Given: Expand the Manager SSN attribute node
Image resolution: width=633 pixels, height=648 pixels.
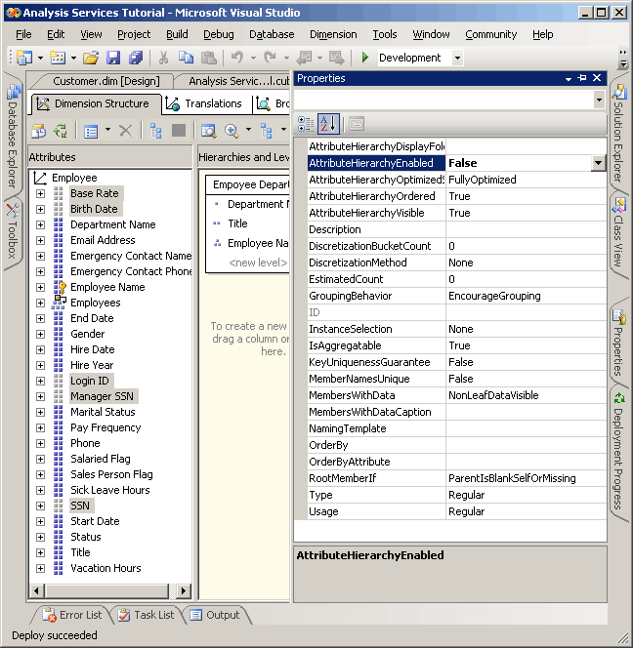Looking at the screenshot, I should tap(40, 396).
